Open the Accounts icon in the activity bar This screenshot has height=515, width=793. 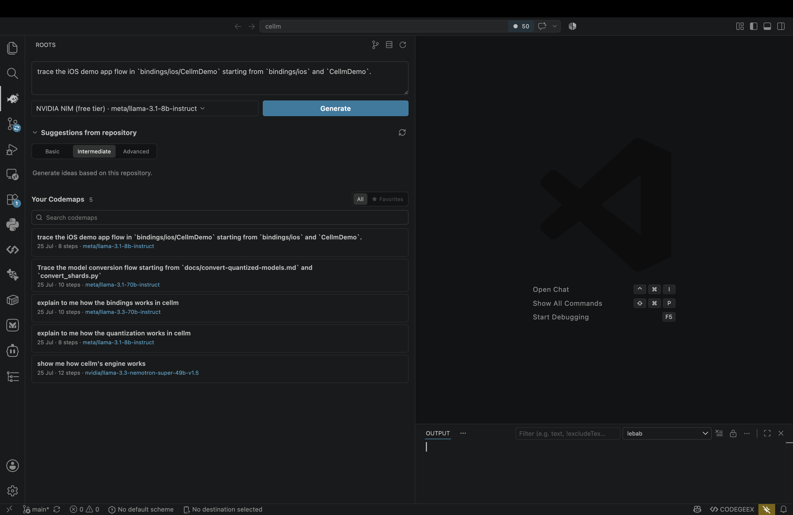click(12, 466)
